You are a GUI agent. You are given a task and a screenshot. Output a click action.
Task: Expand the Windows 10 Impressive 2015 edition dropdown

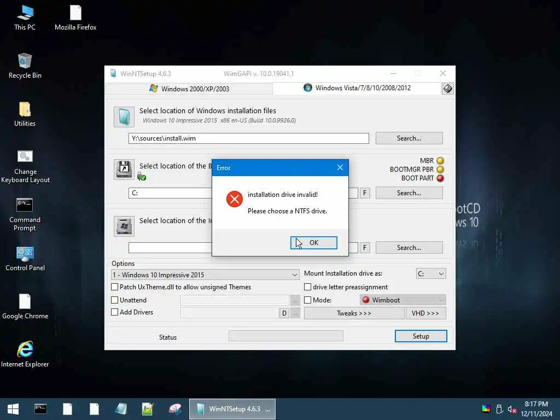coord(205,275)
